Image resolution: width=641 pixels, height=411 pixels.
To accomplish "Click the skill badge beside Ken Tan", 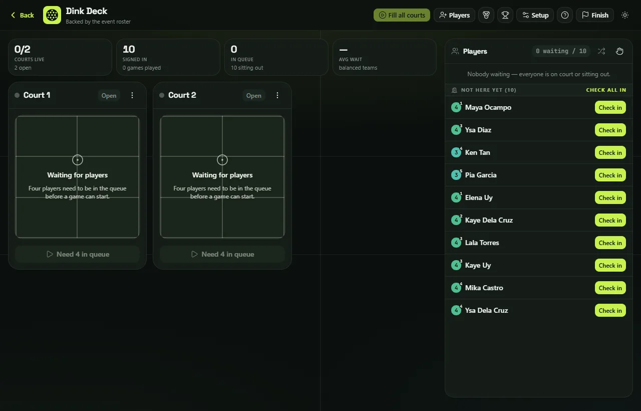I will tap(456, 152).
